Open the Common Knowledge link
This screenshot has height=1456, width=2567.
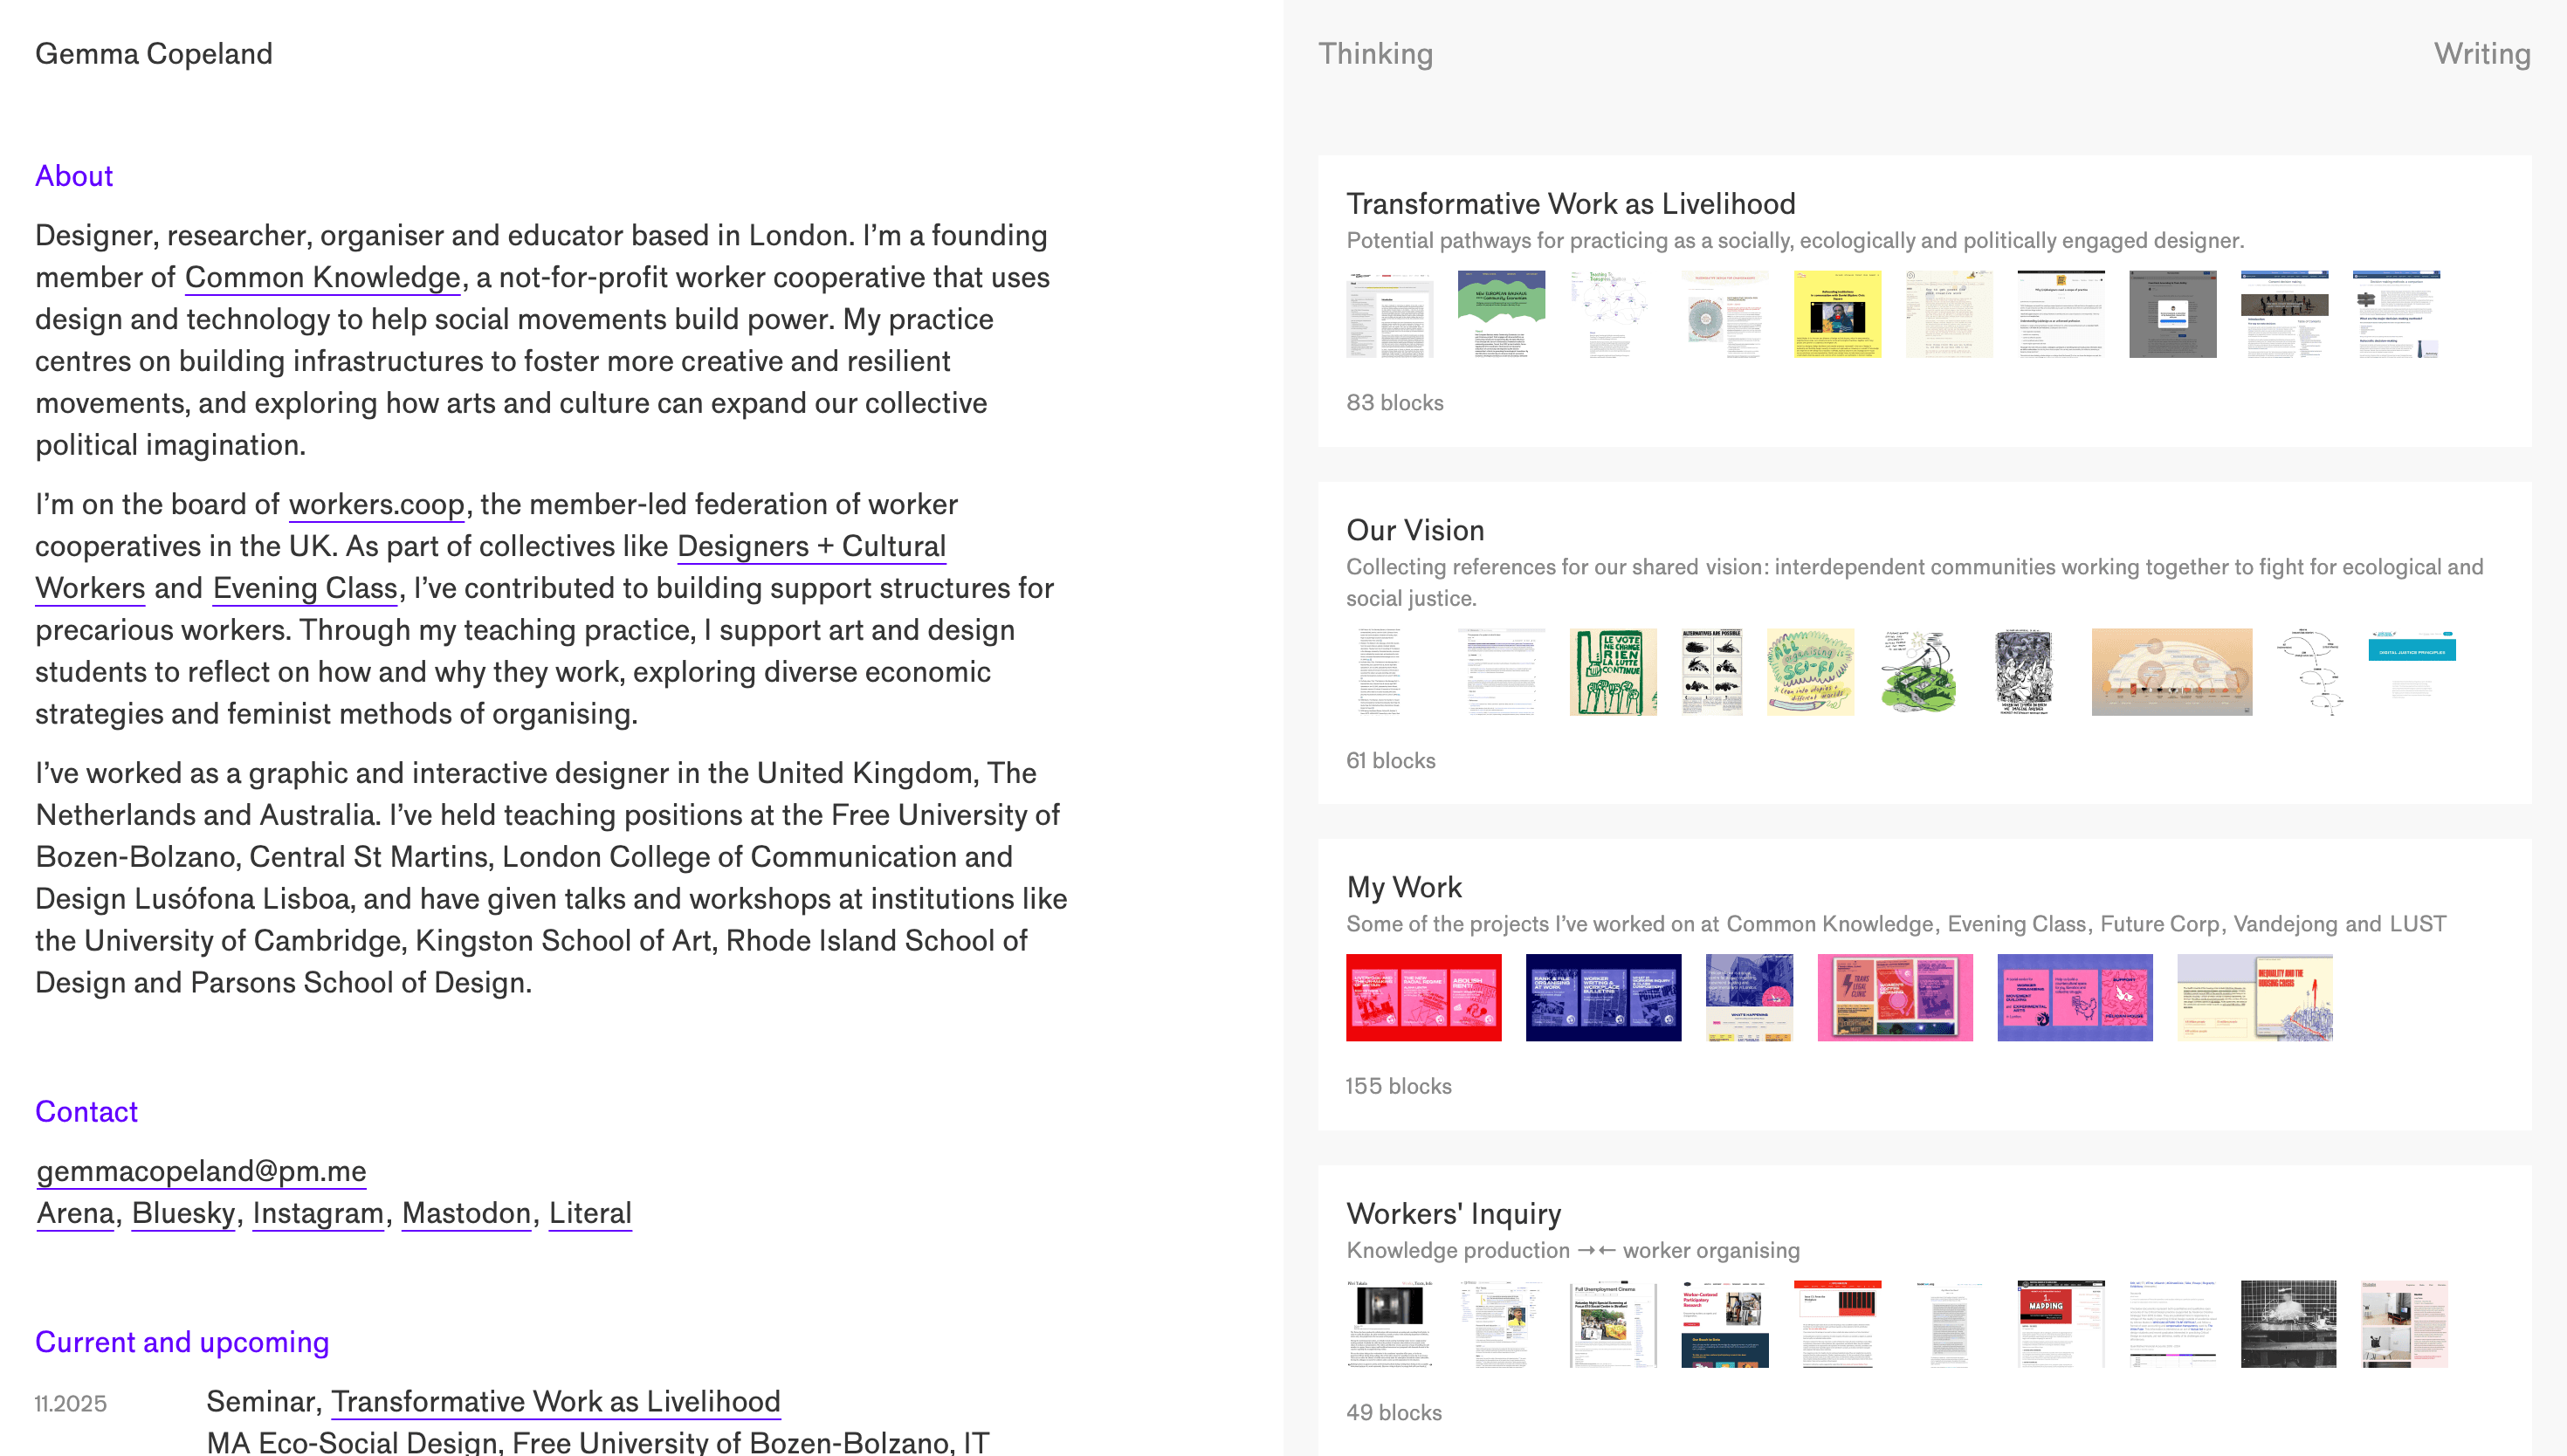(x=321, y=277)
